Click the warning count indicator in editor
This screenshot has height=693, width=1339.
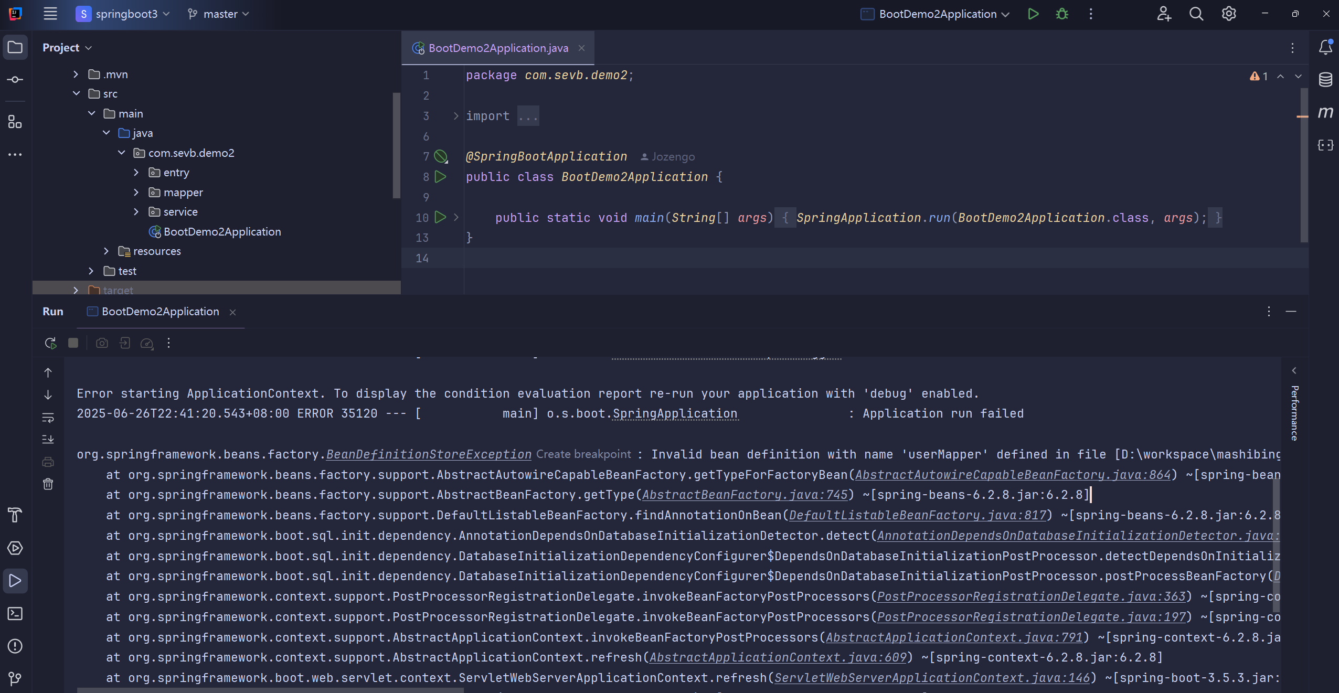point(1259,77)
